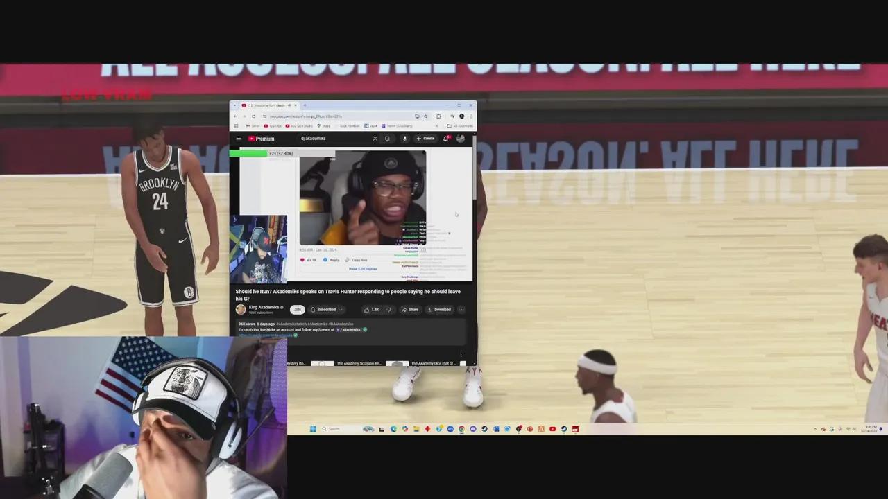Start voice search with microphone icon
This screenshot has height=499, width=888.
click(404, 139)
